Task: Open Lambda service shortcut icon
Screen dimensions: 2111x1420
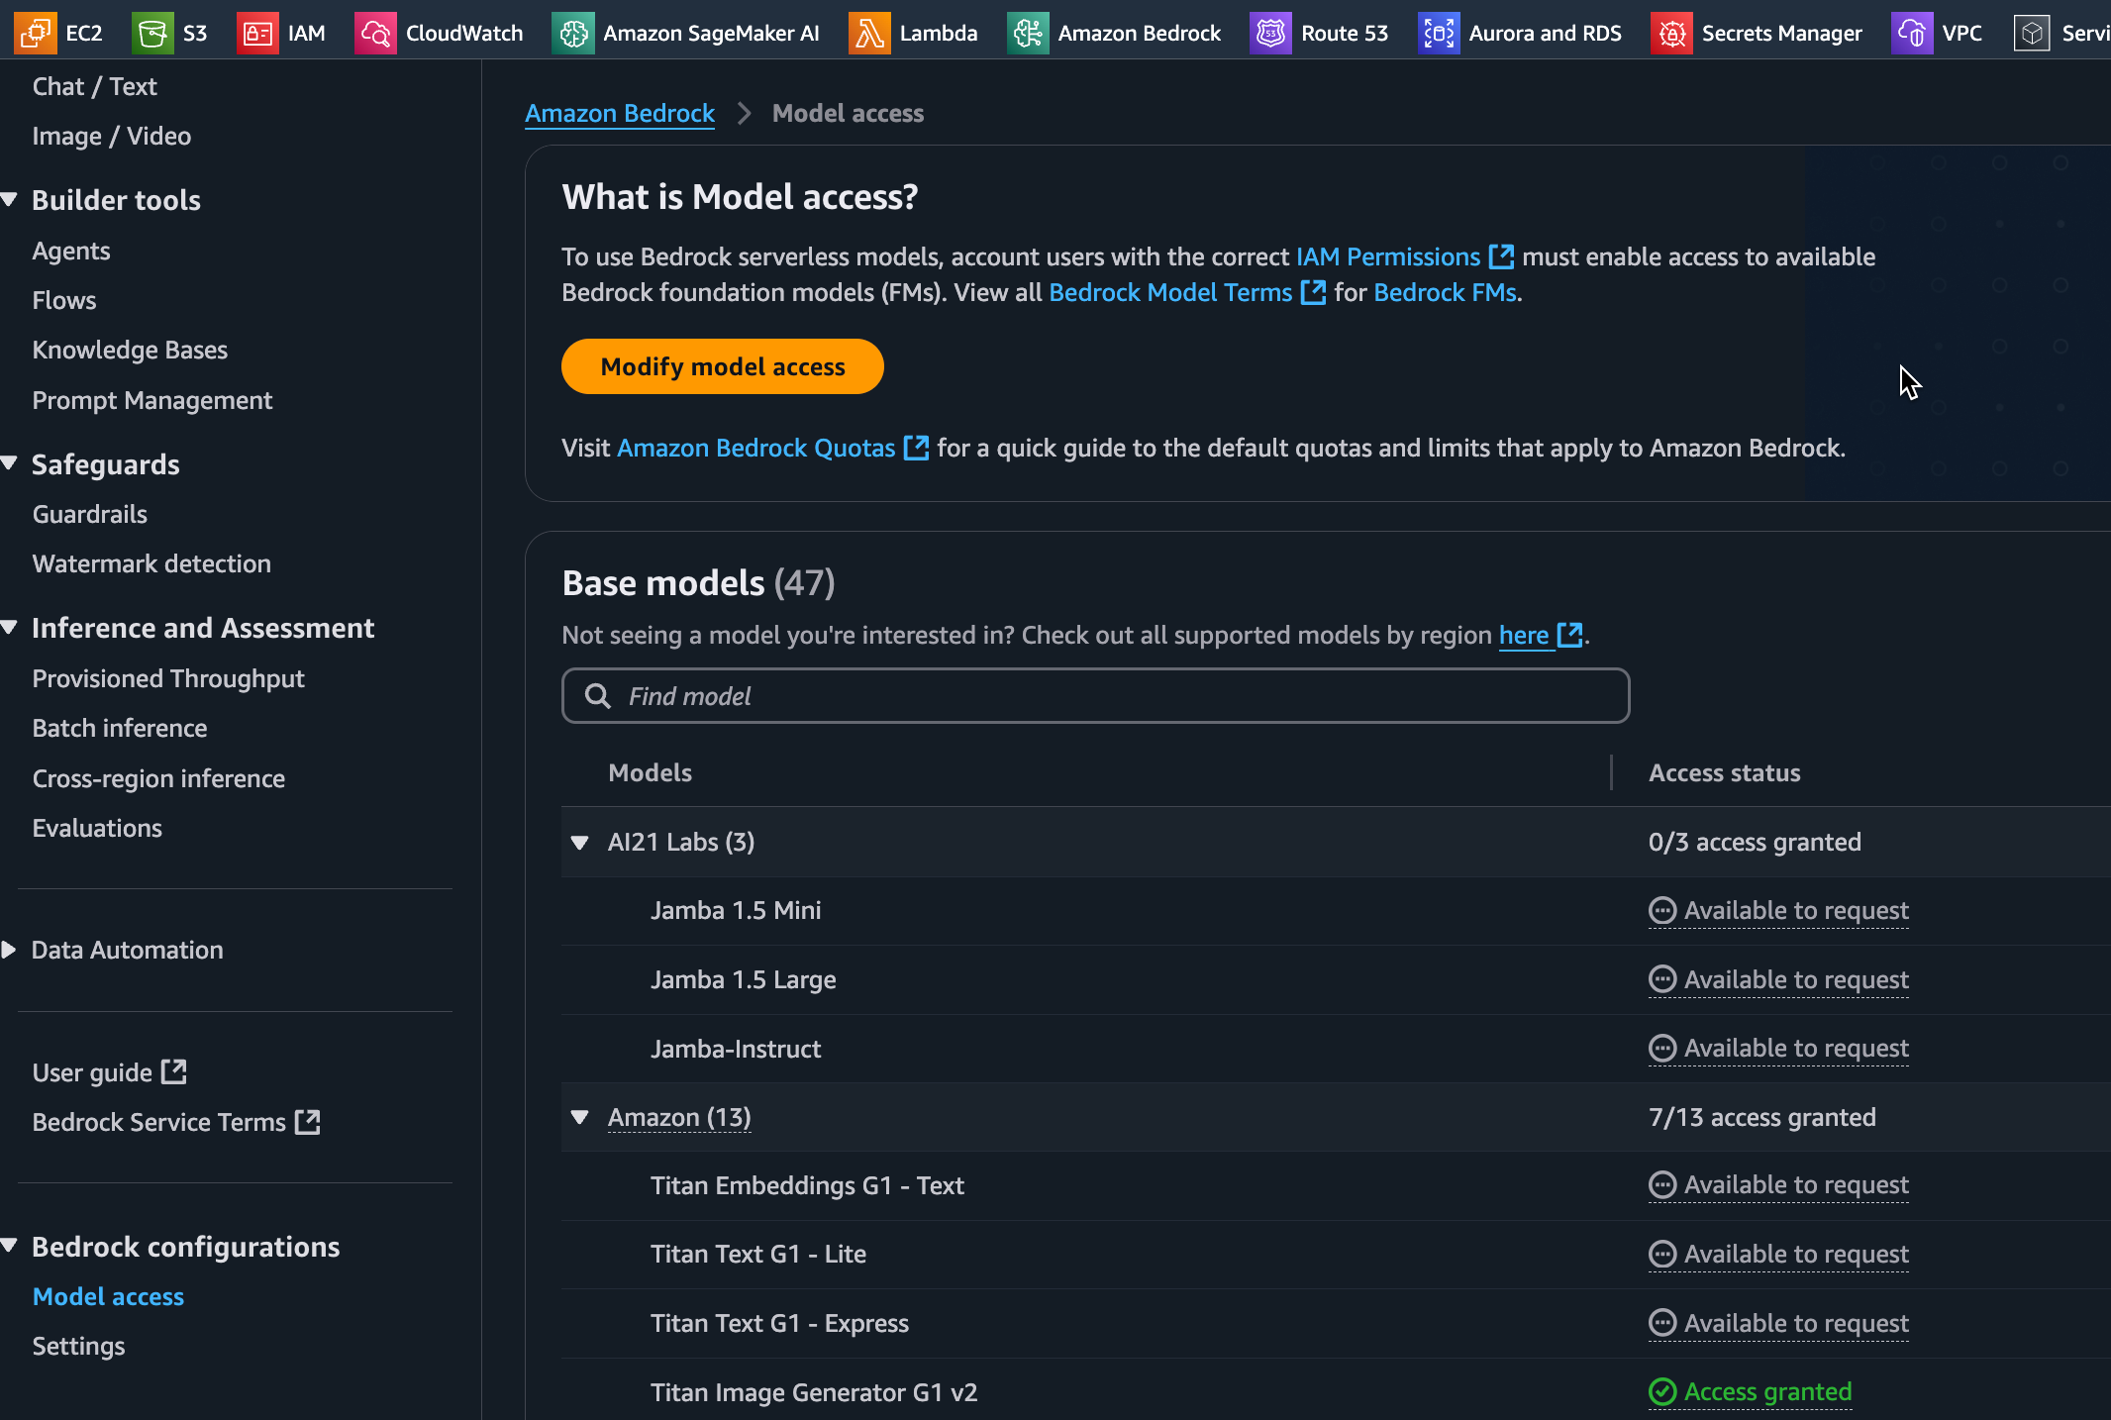Action: (x=869, y=33)
